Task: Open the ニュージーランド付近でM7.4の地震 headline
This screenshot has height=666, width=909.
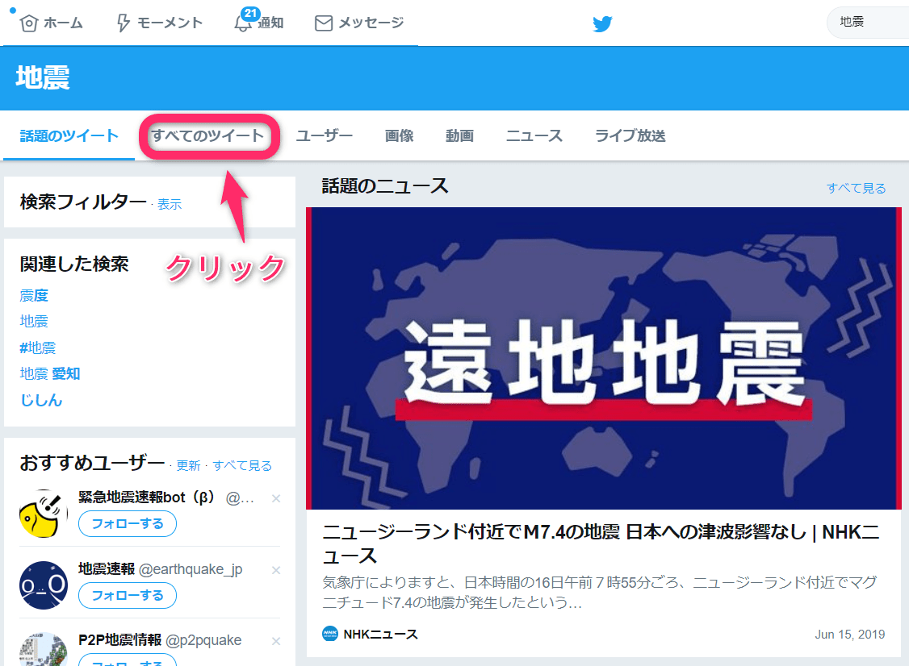Action: 601,543
